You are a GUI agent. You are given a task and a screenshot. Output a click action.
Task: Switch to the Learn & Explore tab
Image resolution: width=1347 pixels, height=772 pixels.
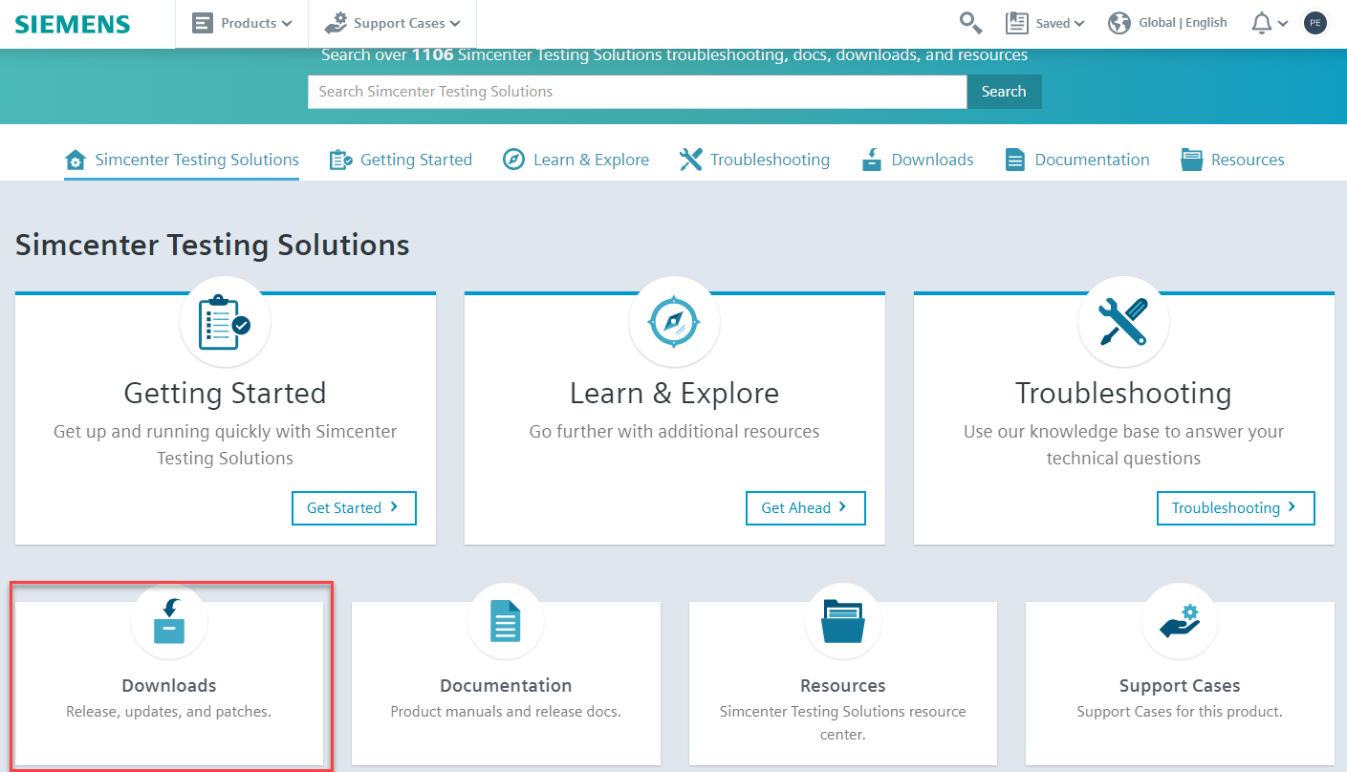(576, 160)
